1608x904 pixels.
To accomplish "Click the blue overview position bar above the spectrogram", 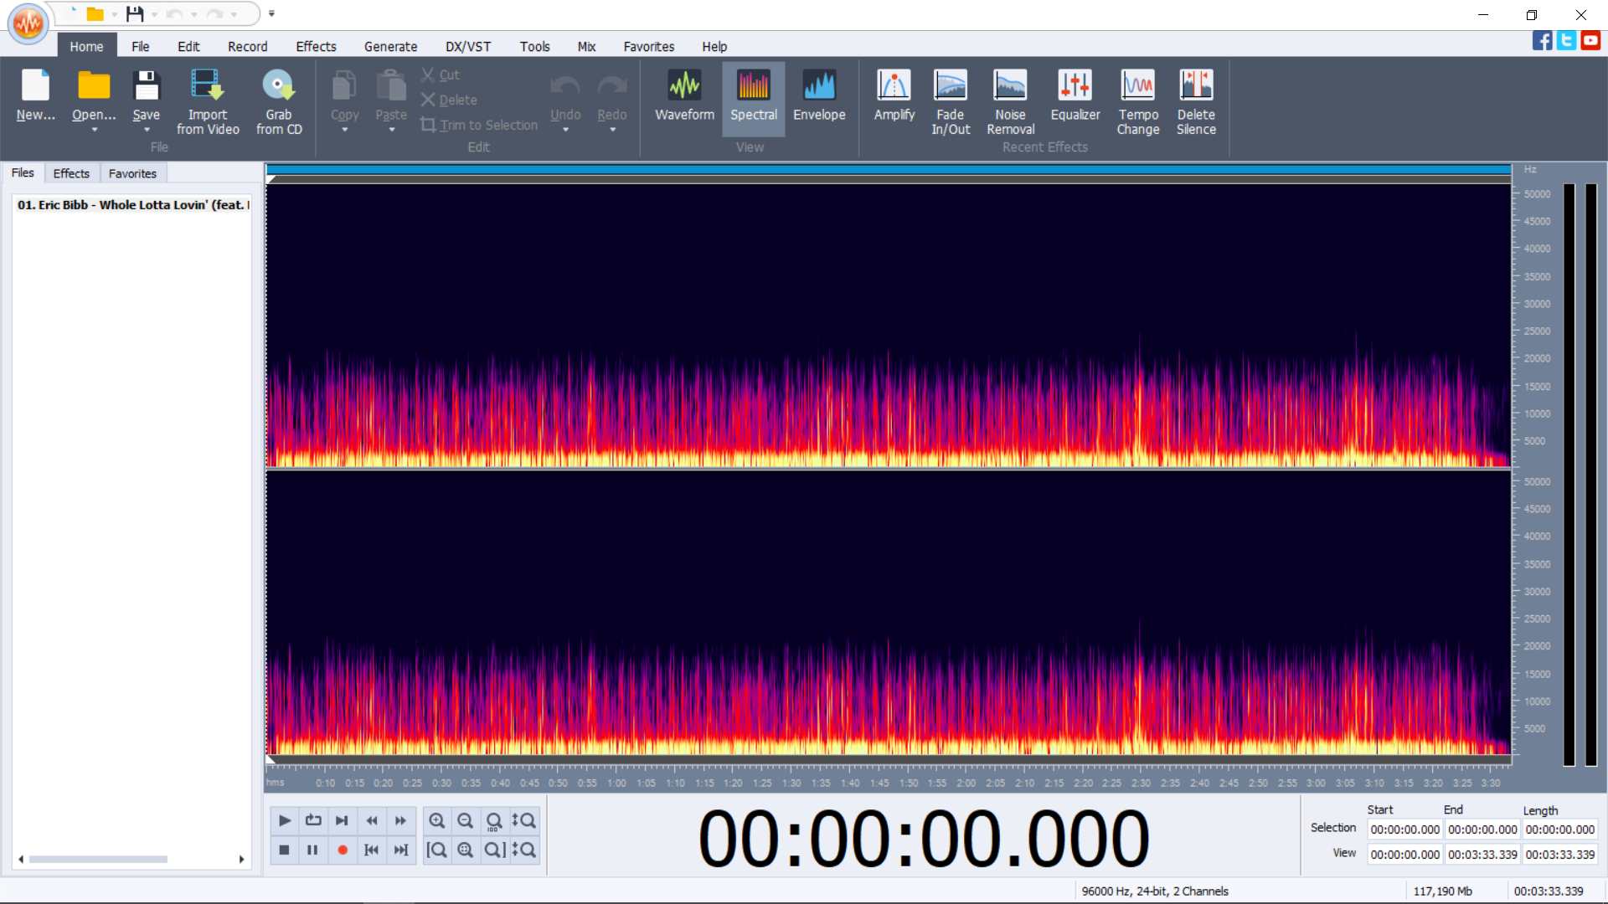I will pyautogui.click(x=889, y=170).
